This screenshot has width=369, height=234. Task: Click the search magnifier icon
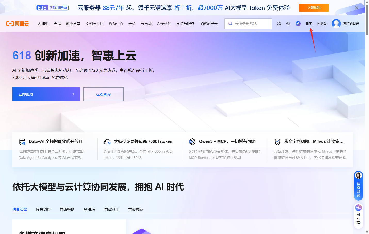(x=231, y=24)
